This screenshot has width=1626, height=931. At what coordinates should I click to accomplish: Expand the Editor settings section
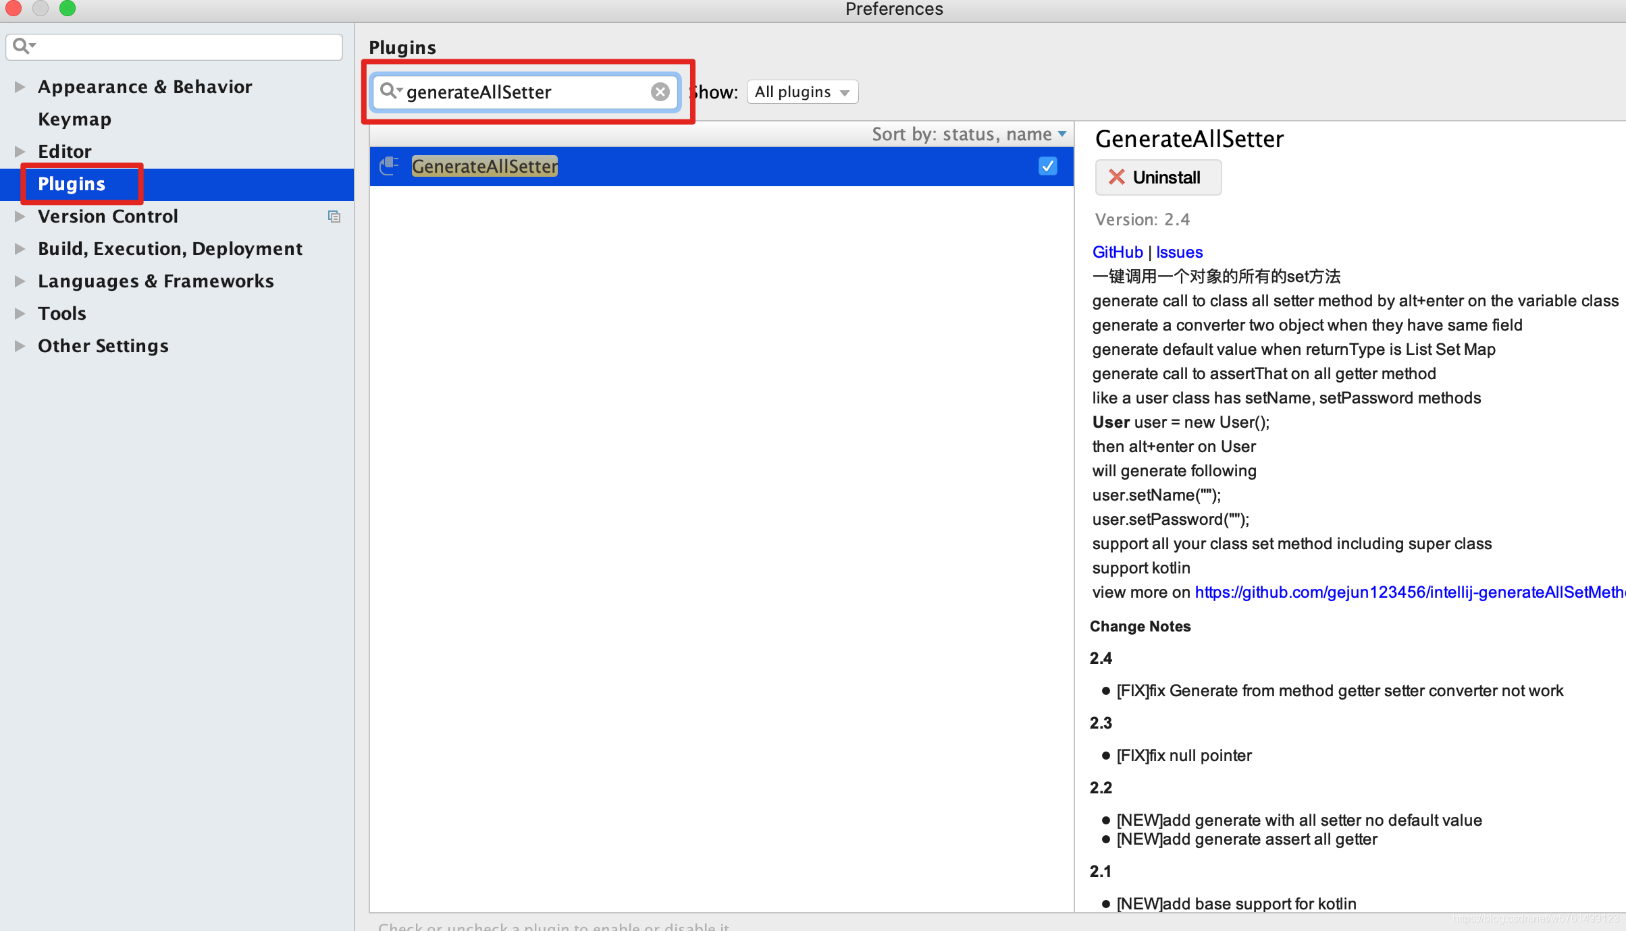(19, 151)
